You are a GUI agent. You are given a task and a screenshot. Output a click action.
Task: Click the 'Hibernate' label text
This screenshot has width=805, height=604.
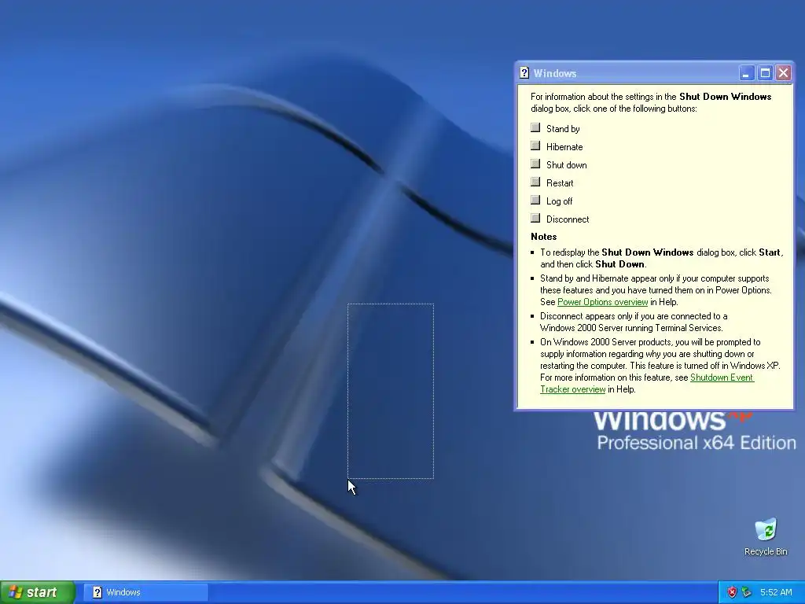[564, 147]
